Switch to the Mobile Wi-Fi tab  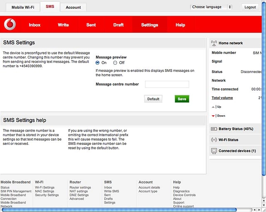[23, 7]
